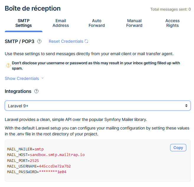The height and width of the screenshot is (187, 194).
Task: Click the refresh icon next to Reset Credentials
Action: click(87, 41)
